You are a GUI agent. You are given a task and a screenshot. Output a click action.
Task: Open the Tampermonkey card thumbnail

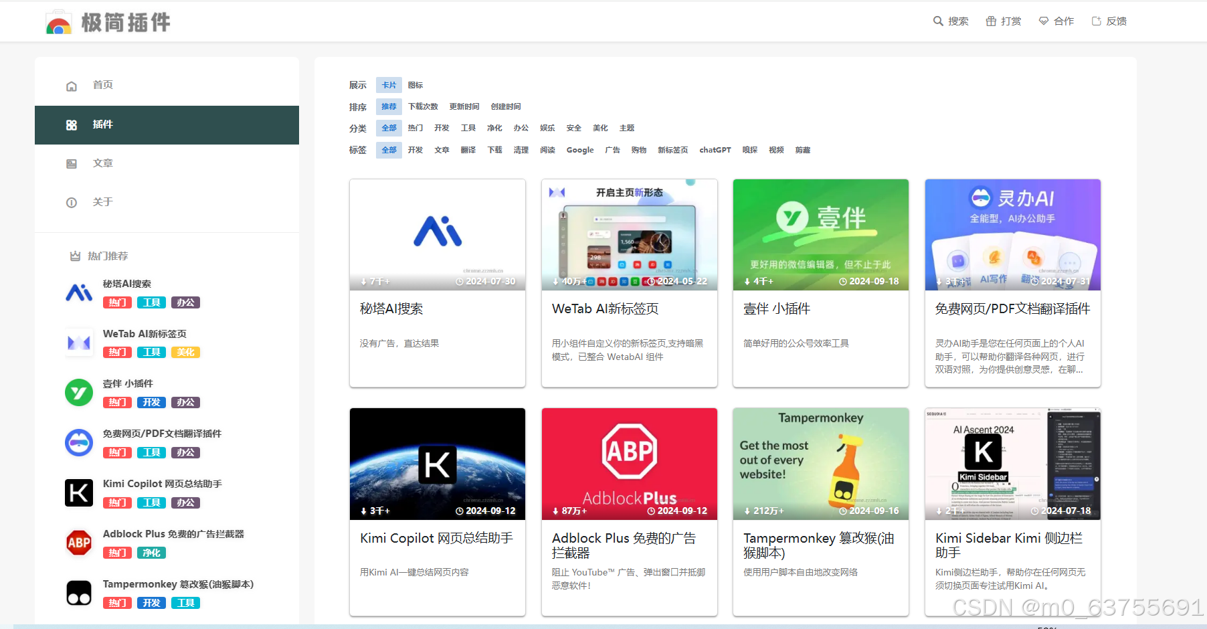coord(821,464)
